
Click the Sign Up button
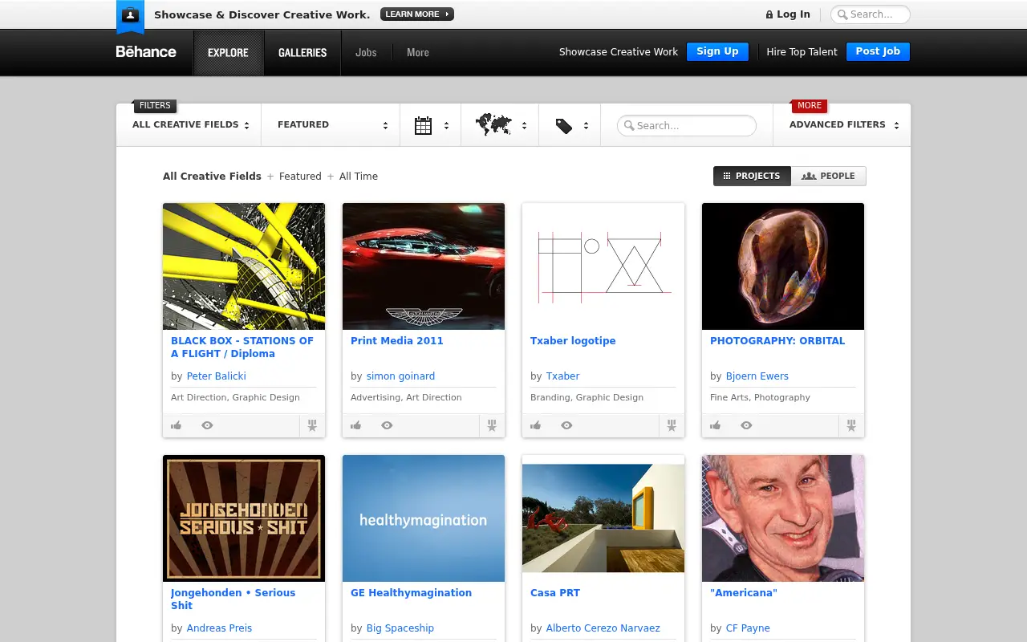coord(717,51)
